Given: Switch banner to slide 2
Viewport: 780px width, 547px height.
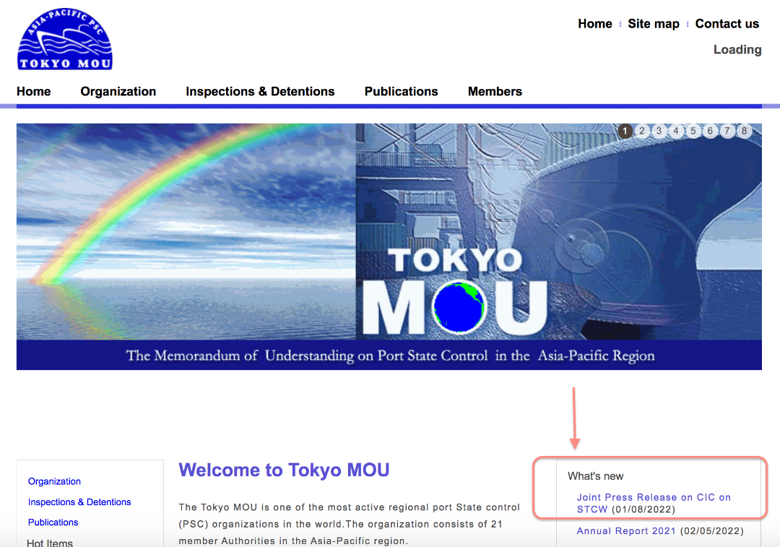Looking at the screenshot, I should (x=642, y=131).
